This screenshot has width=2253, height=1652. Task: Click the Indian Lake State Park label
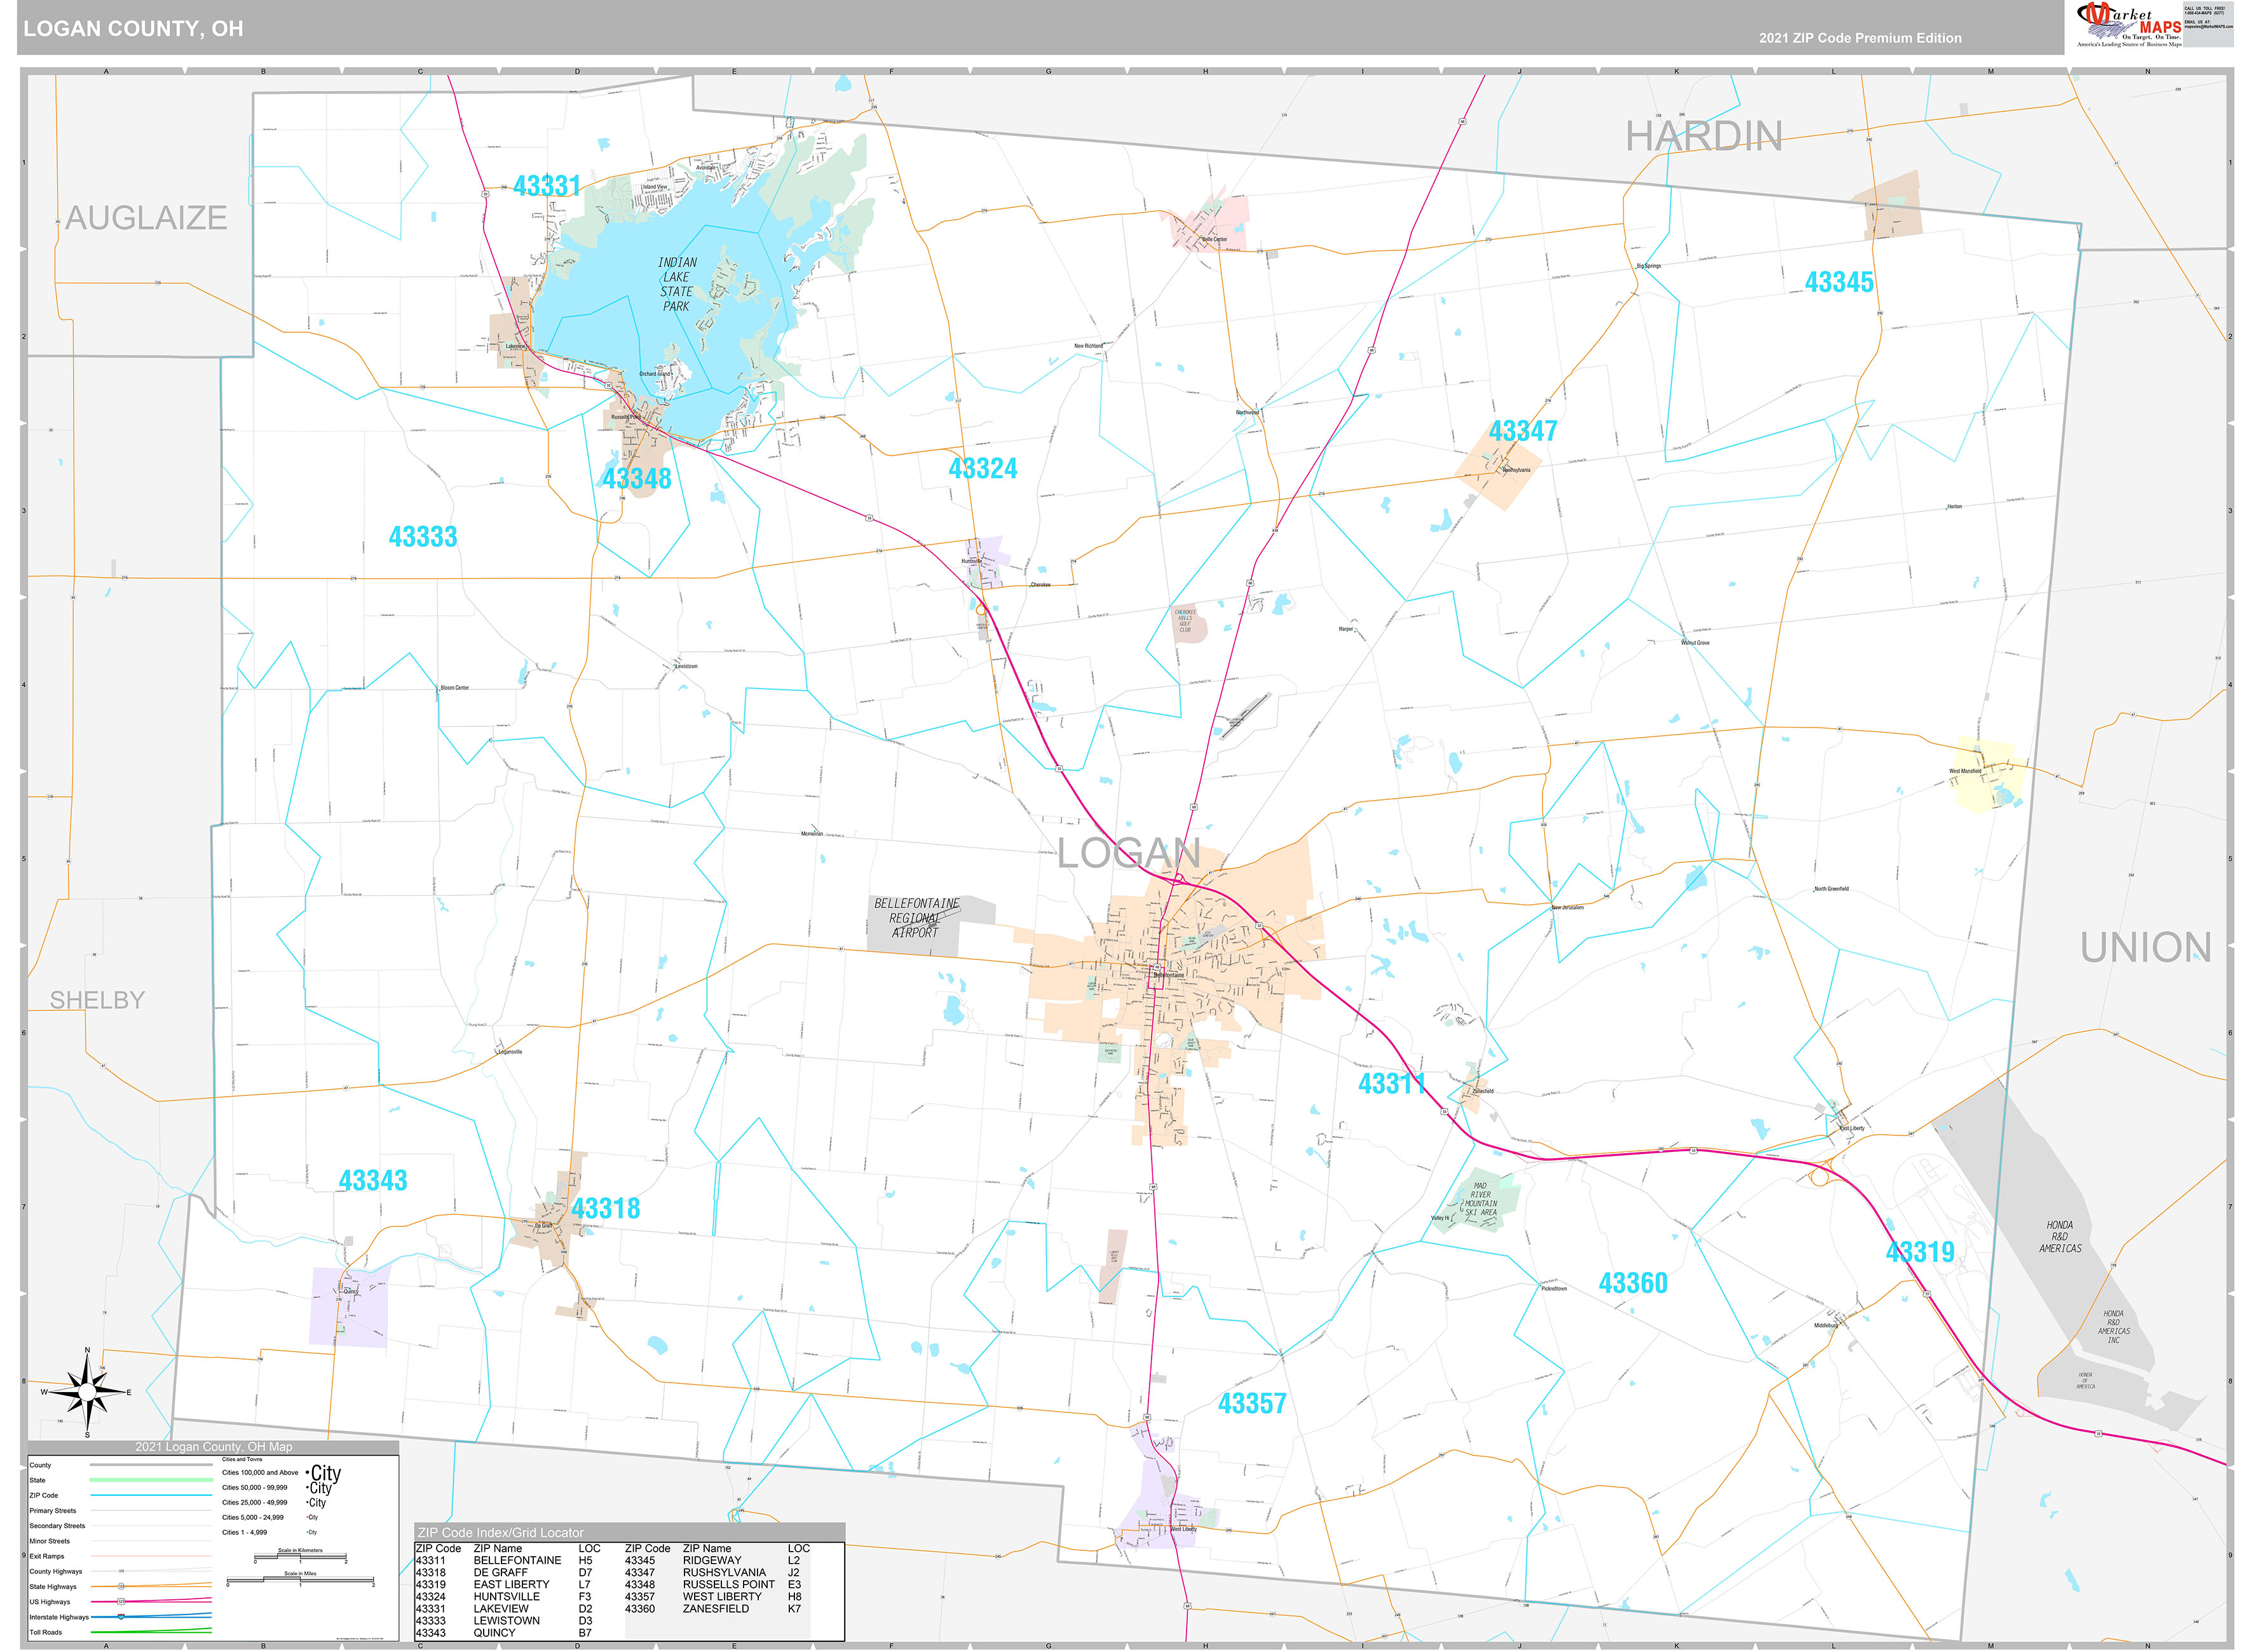pyautogui.click(x=676, y=284)
